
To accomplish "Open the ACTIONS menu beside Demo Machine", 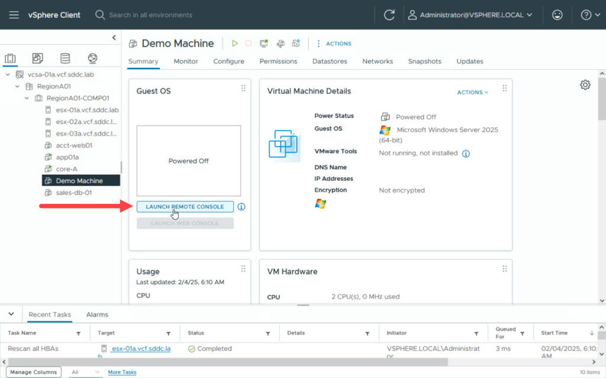I will click(334, 44).
